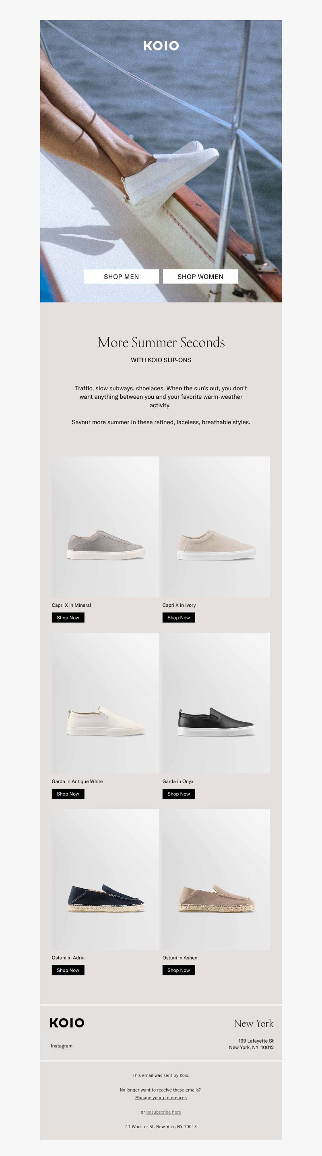
Task: Click the SHOP MEN button
Action: (122, 277)
